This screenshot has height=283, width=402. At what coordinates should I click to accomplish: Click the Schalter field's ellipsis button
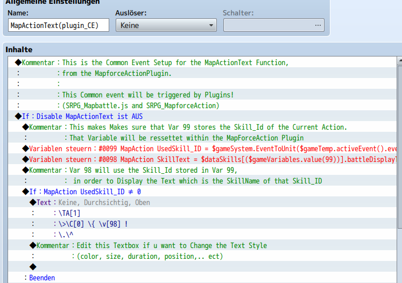318,25
